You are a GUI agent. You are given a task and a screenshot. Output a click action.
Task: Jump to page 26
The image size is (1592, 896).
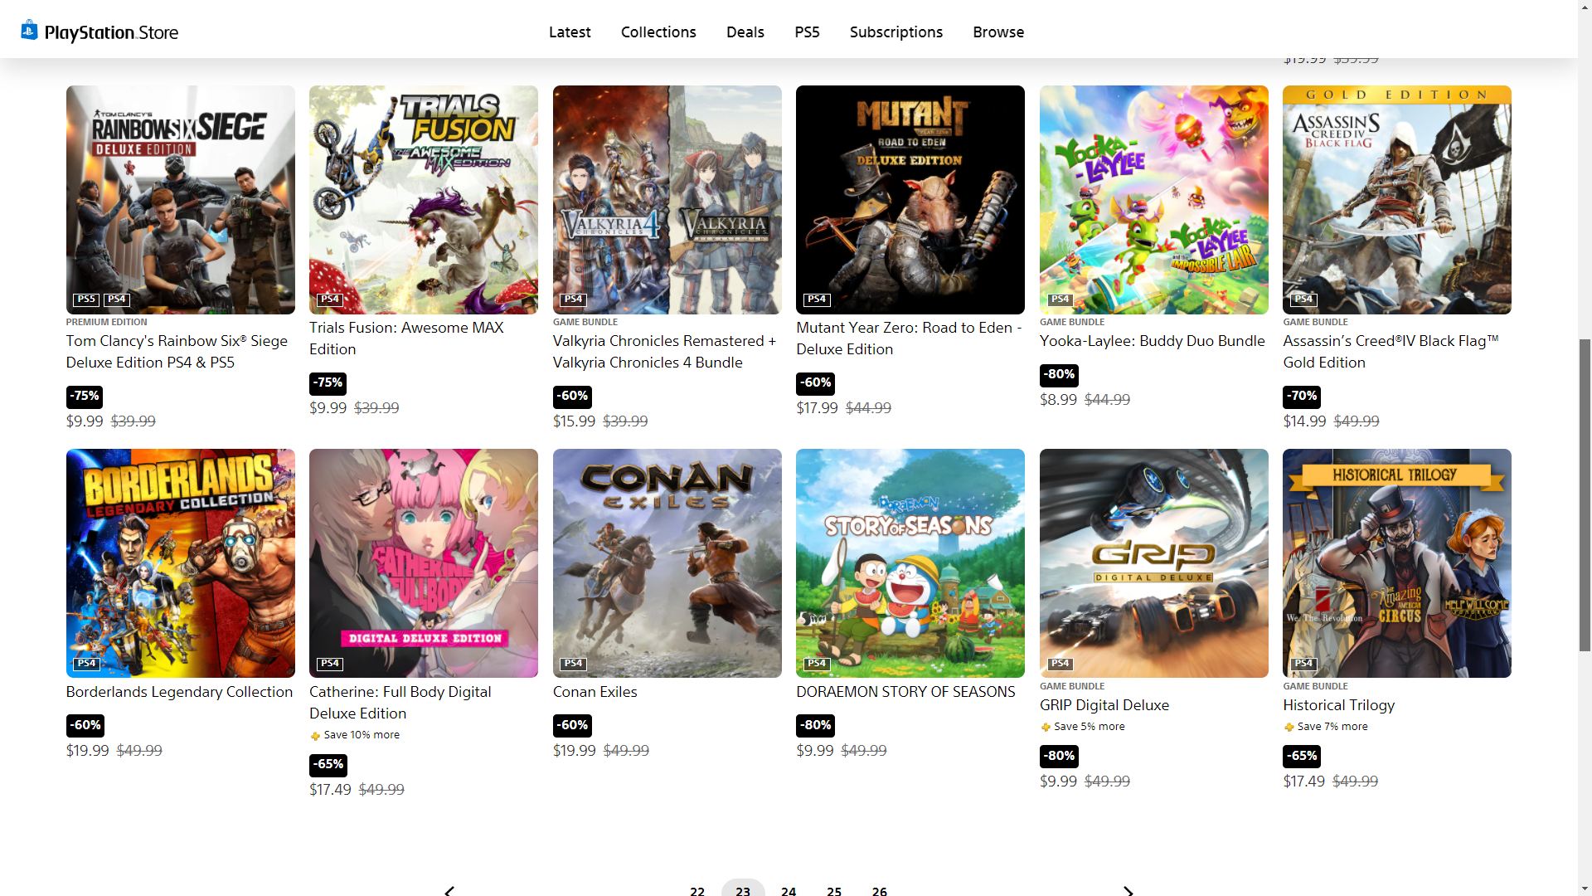coord(879,890)
